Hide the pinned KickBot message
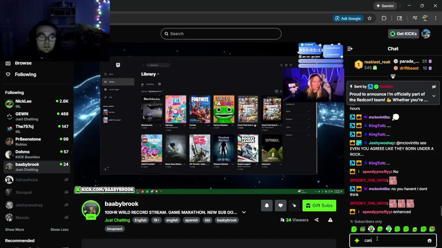 pos(434,87)
